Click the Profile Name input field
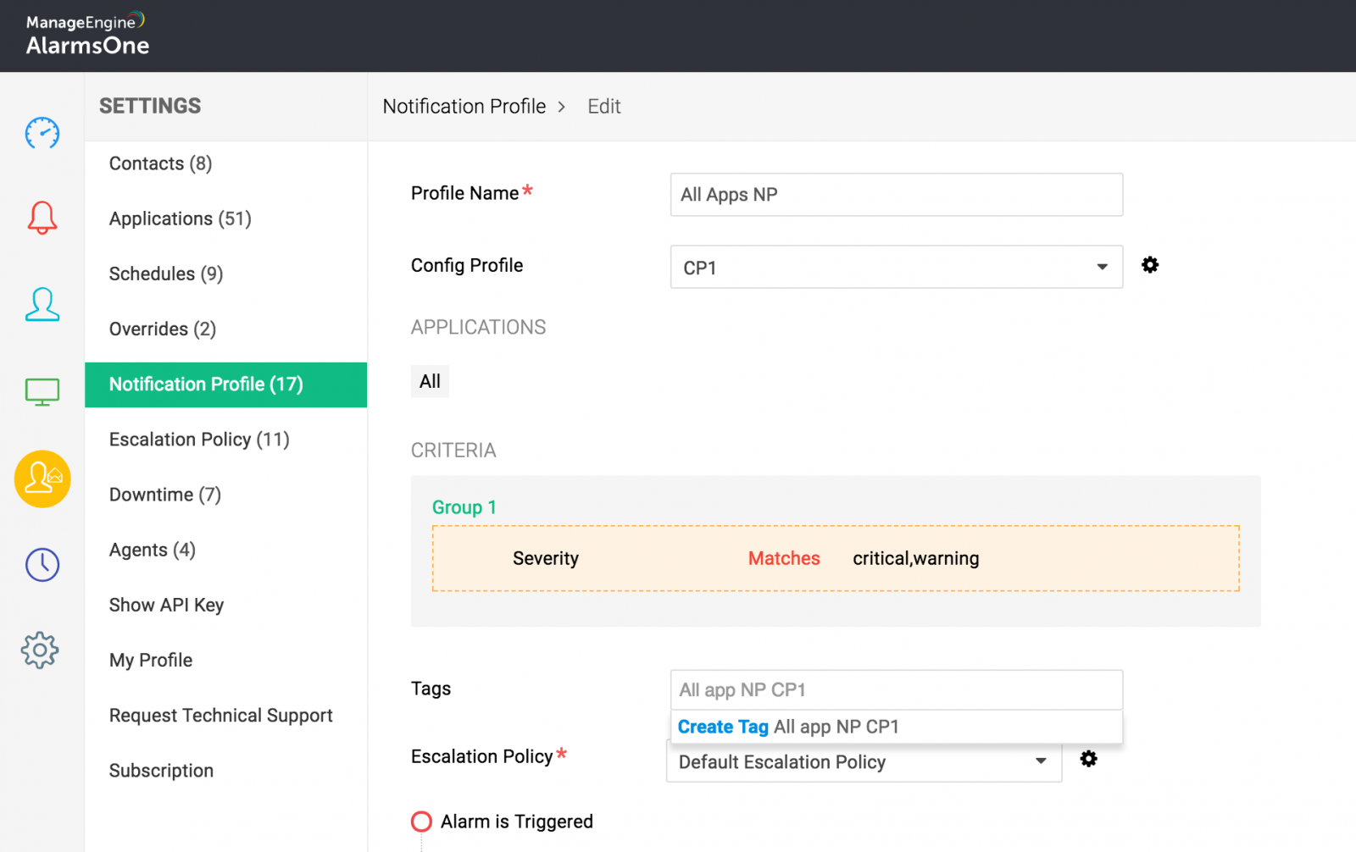The width and height of the screenshot is (1356, 852). [x=897, y=195]
